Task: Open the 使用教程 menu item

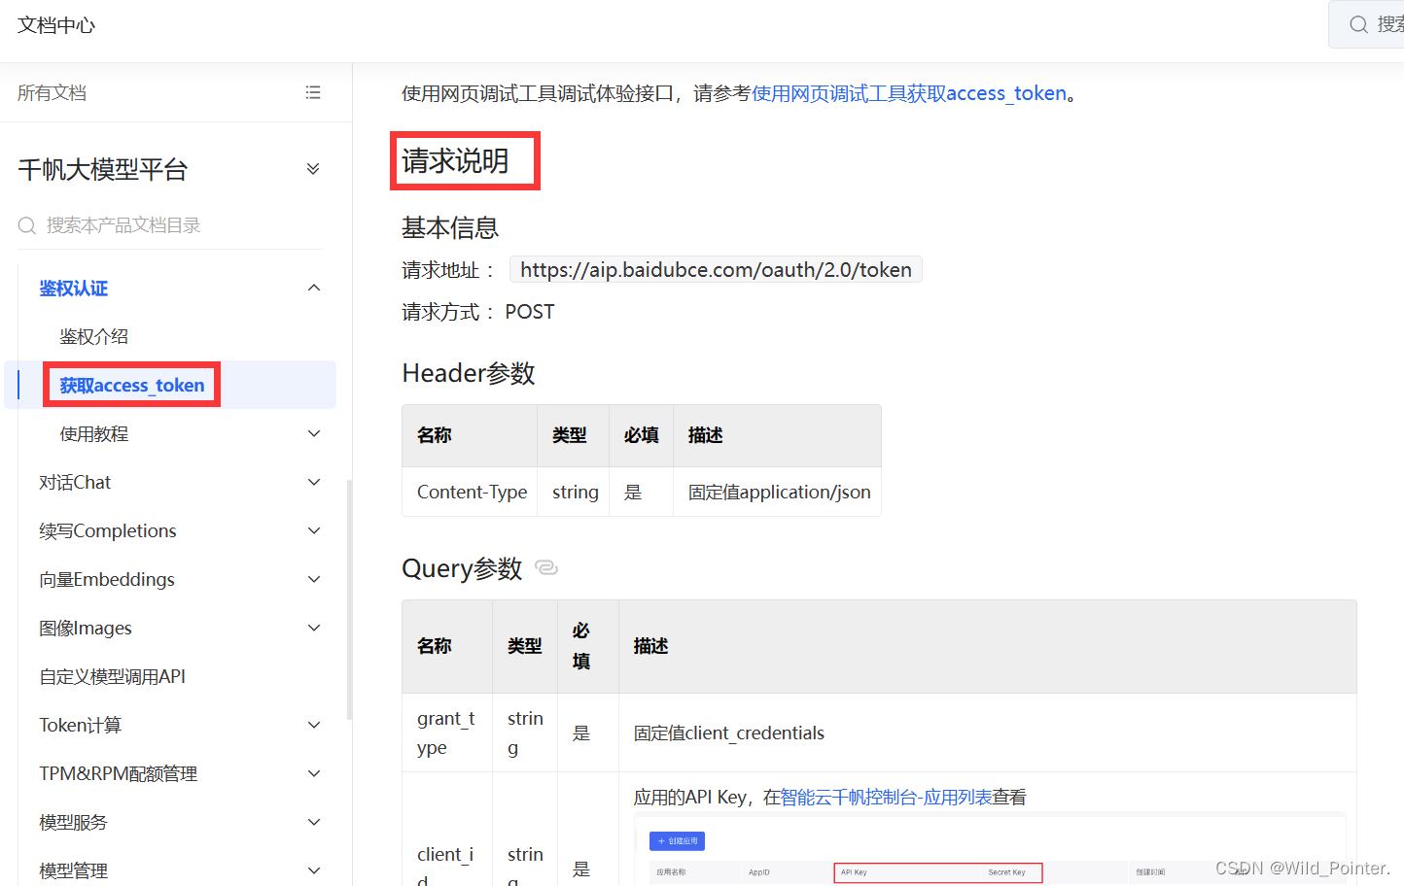Action: [x=94, y=433]
